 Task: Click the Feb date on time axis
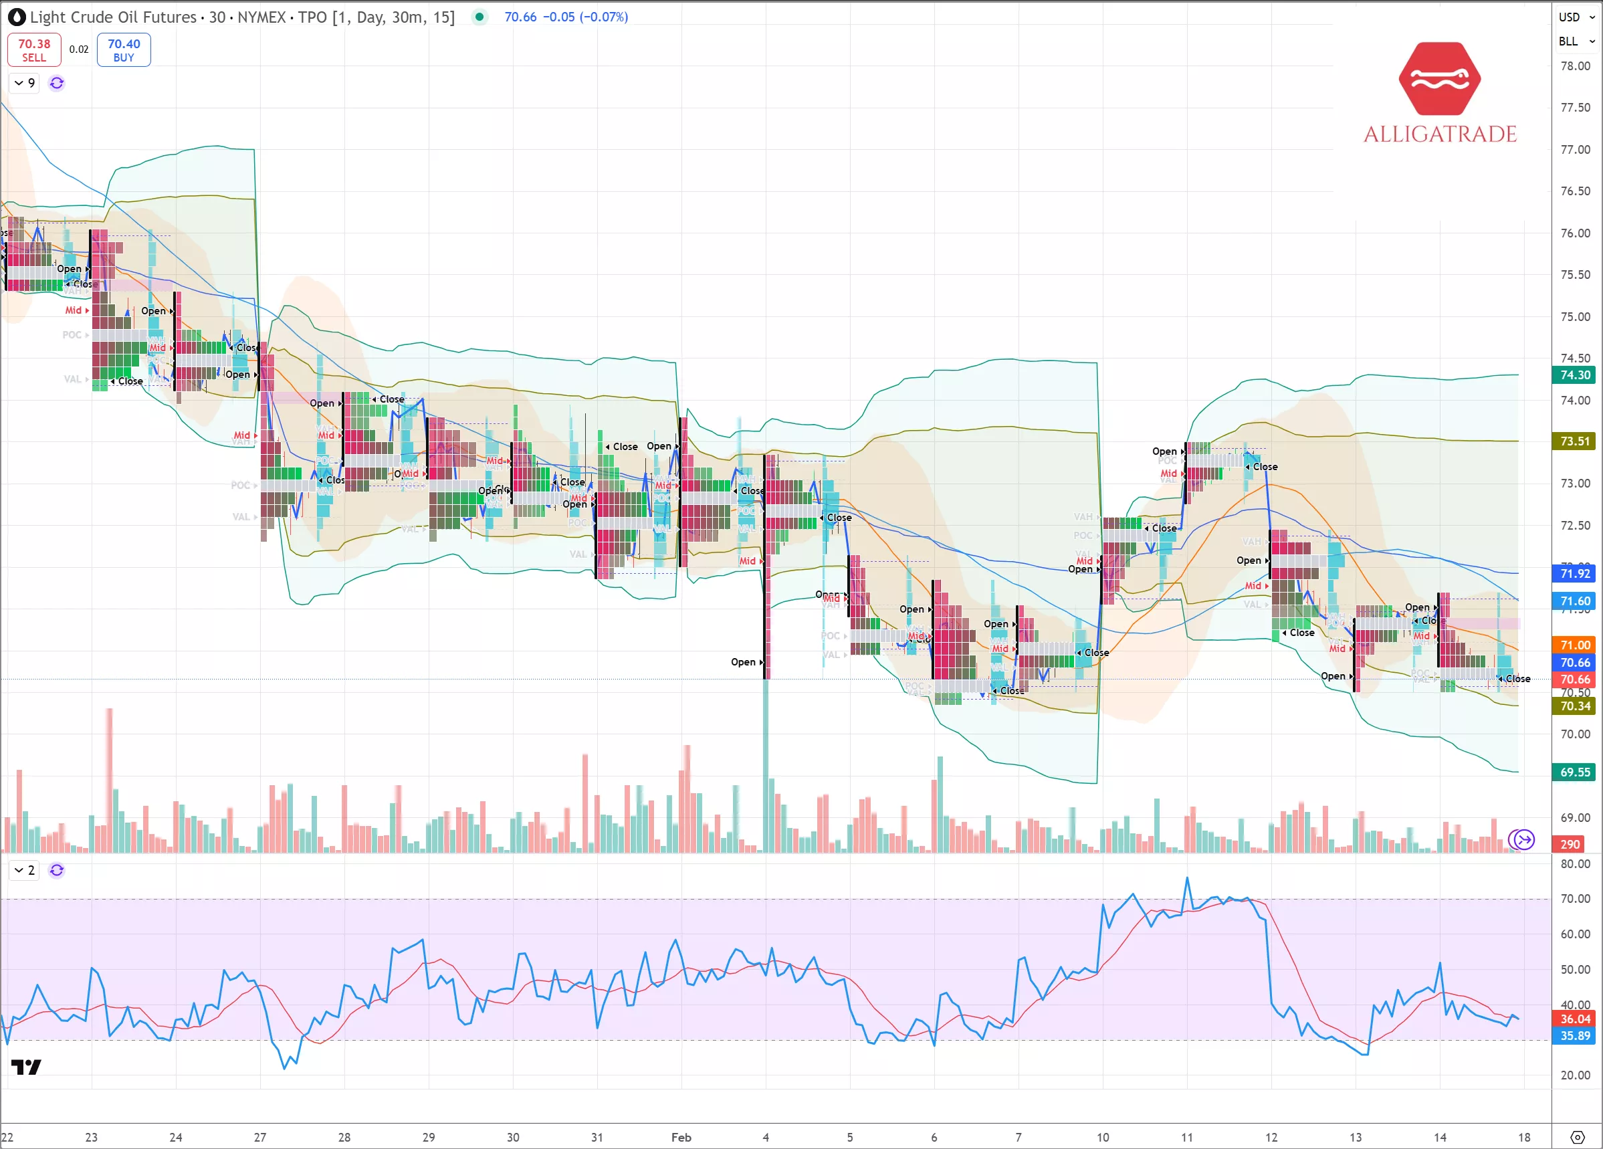click(x=681, y=1137)
